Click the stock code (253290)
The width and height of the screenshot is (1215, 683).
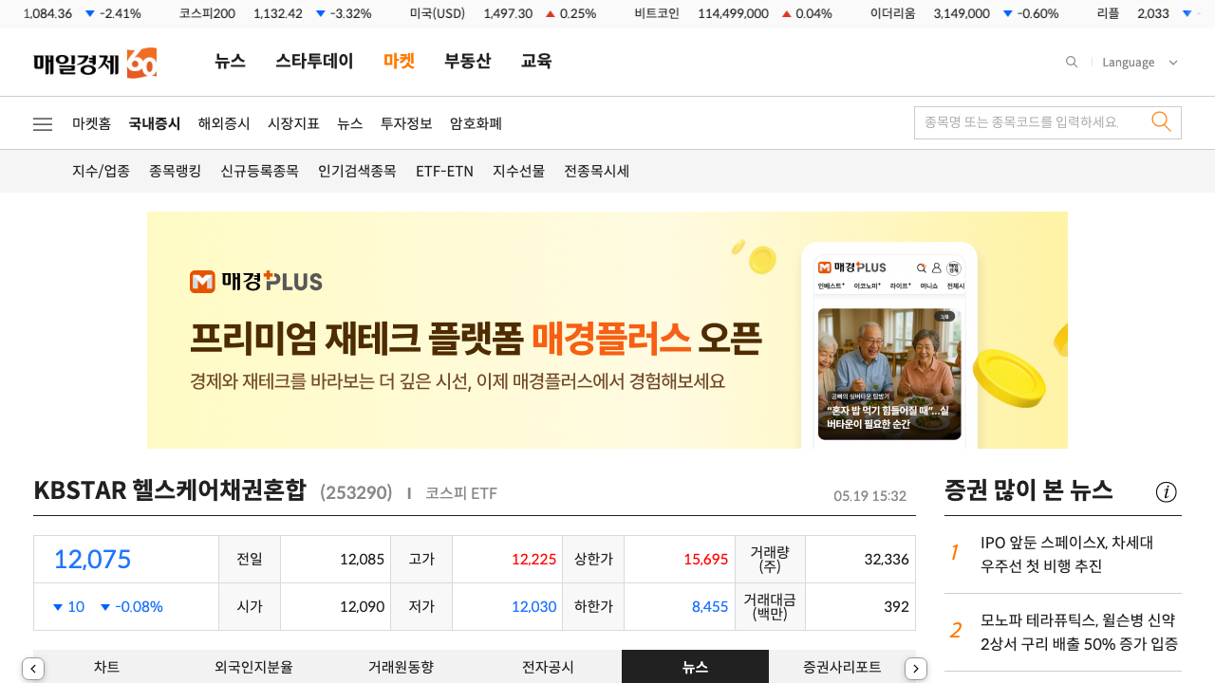click(356, 492)
